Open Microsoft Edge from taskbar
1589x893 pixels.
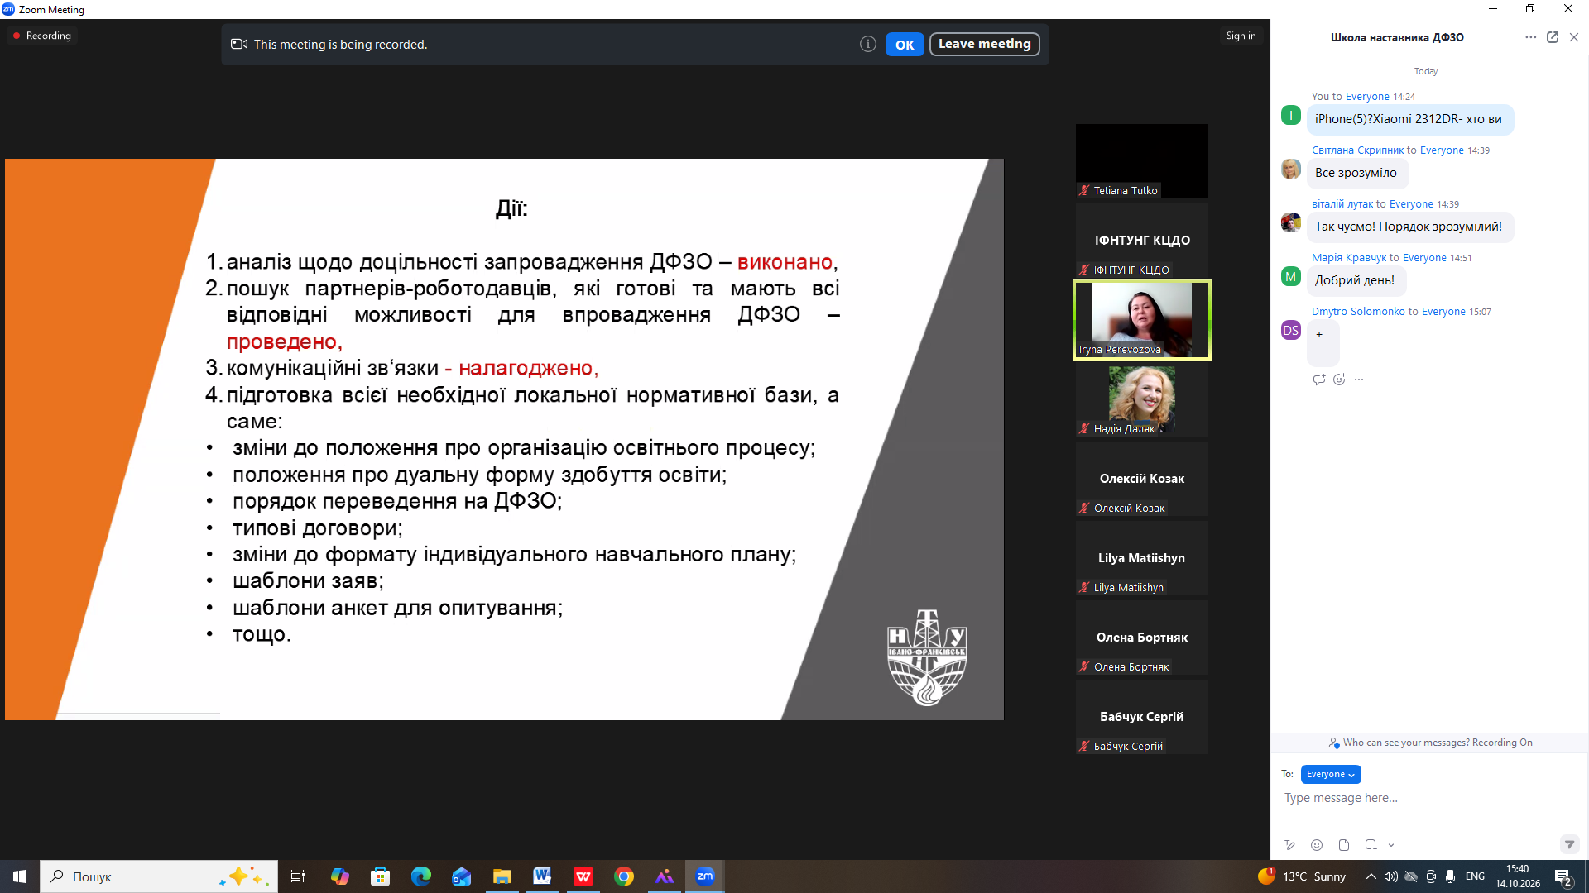pyautogui.click(x=421, y=876)
